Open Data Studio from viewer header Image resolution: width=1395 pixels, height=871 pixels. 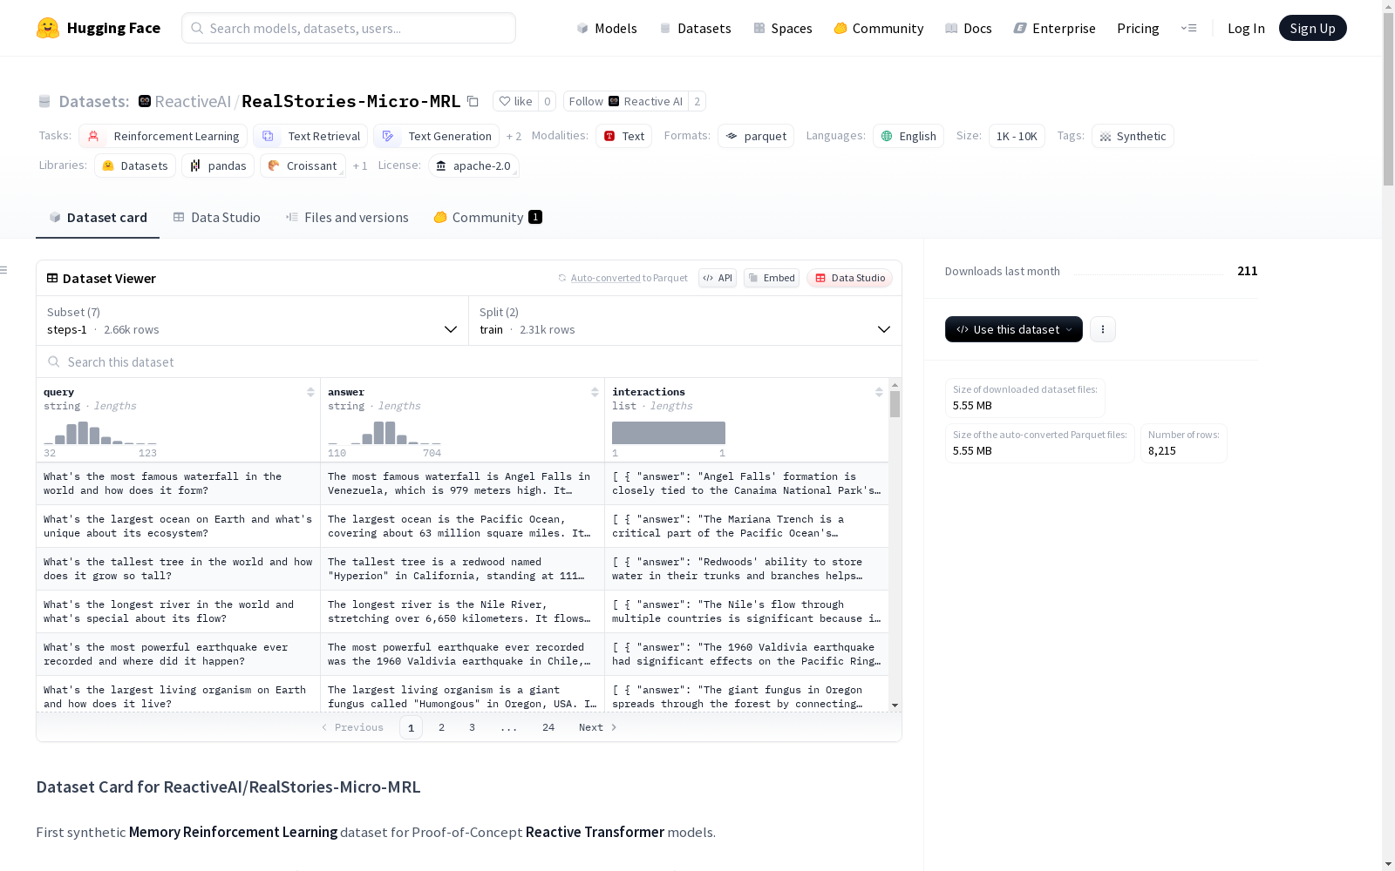[850, 278]
